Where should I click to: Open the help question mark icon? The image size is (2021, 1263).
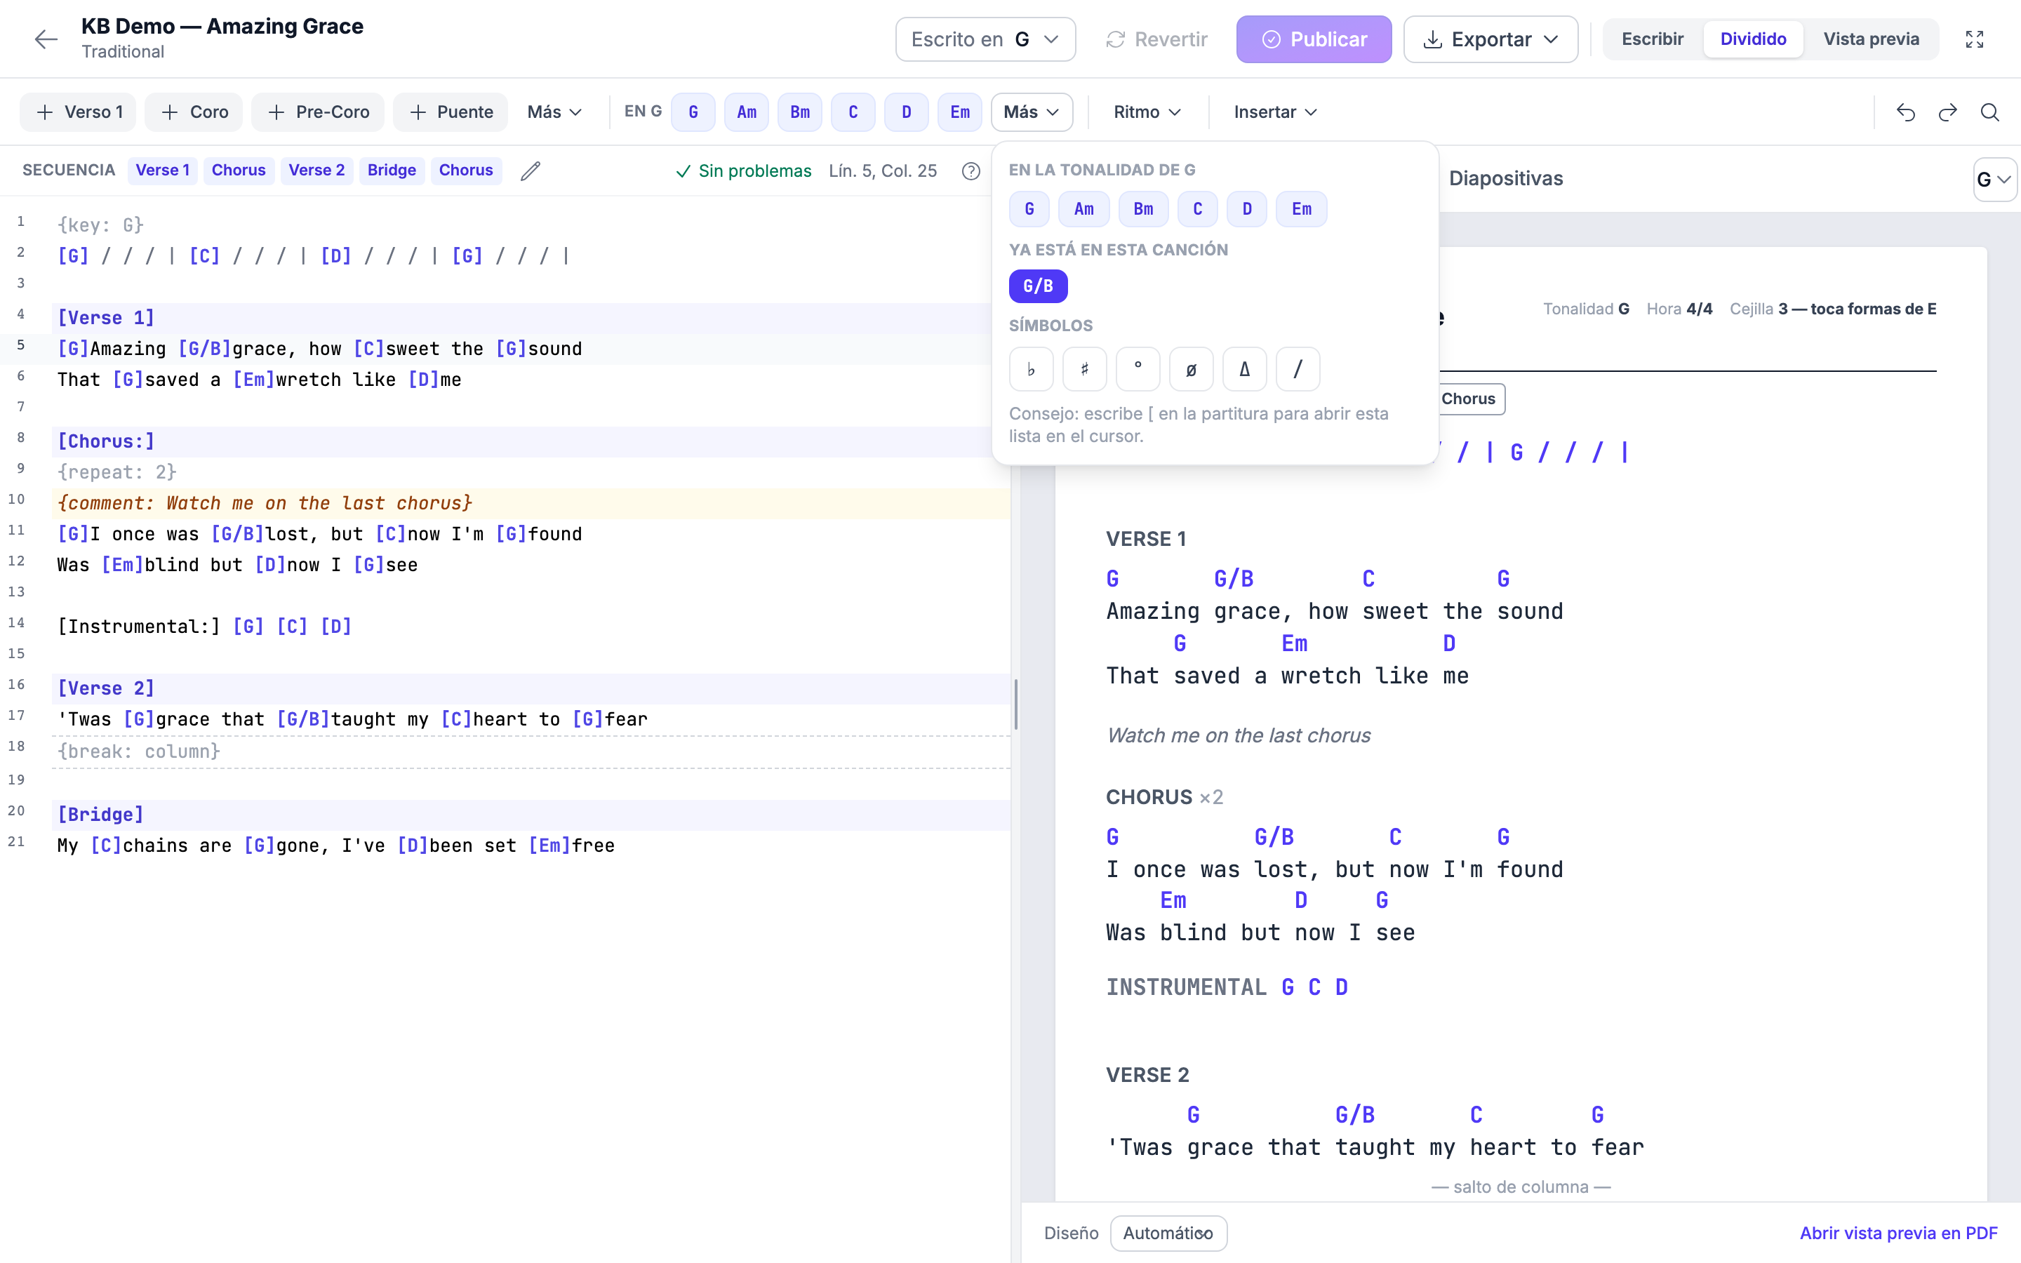(971, 171)
